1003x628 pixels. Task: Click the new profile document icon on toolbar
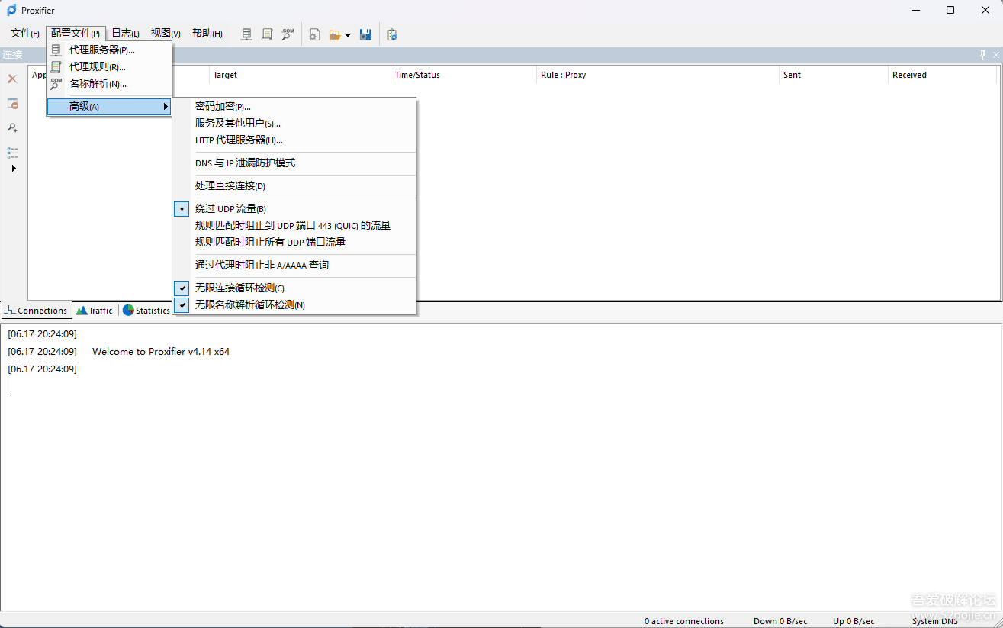313,34
